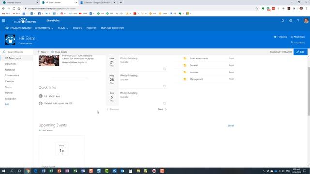The height and width of the screenshot is (174, 310).
Task: Click the search magnifier icon in the site search
Action: click(4, 52)
